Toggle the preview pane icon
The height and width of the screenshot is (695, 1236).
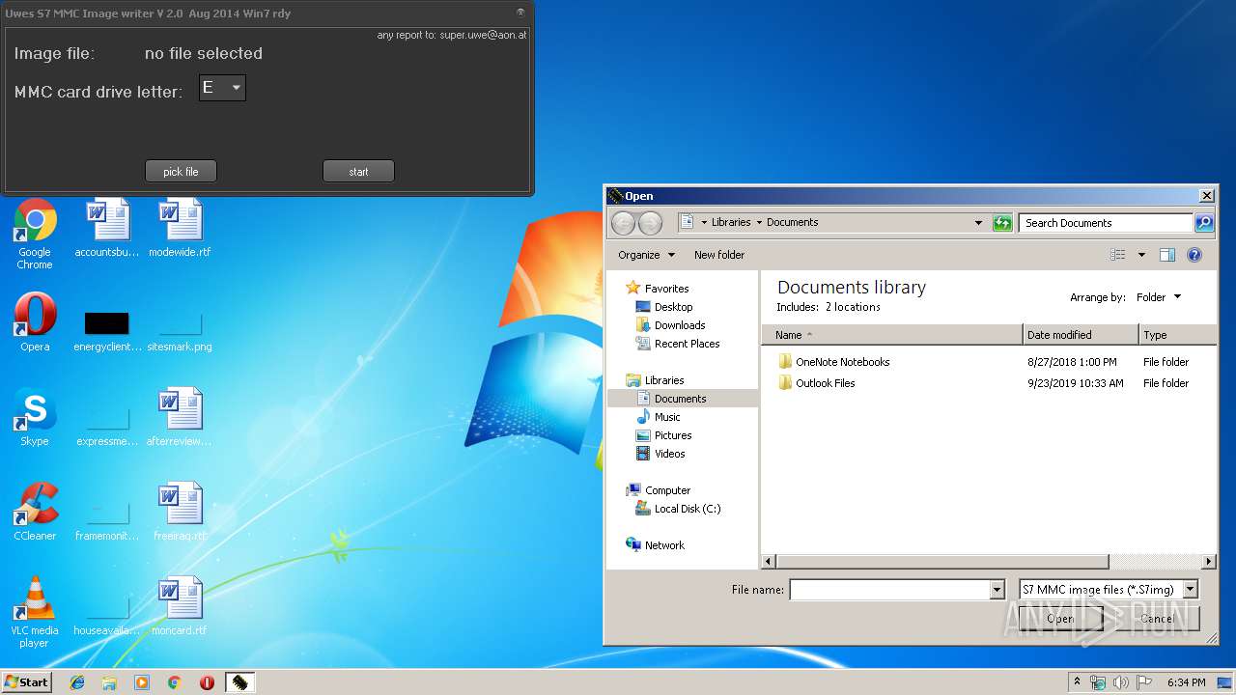click(1167, 255)
